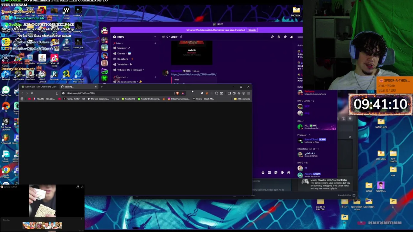Open the KickBot TTS bookmark
Image resolution: width=413 pixels, height=232 pixels.
pos(128,99)
